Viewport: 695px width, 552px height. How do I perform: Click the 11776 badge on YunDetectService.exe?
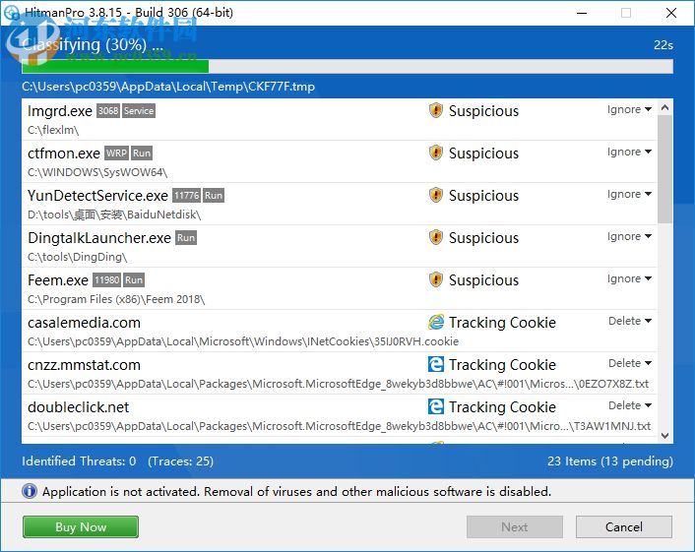(187, 196)
